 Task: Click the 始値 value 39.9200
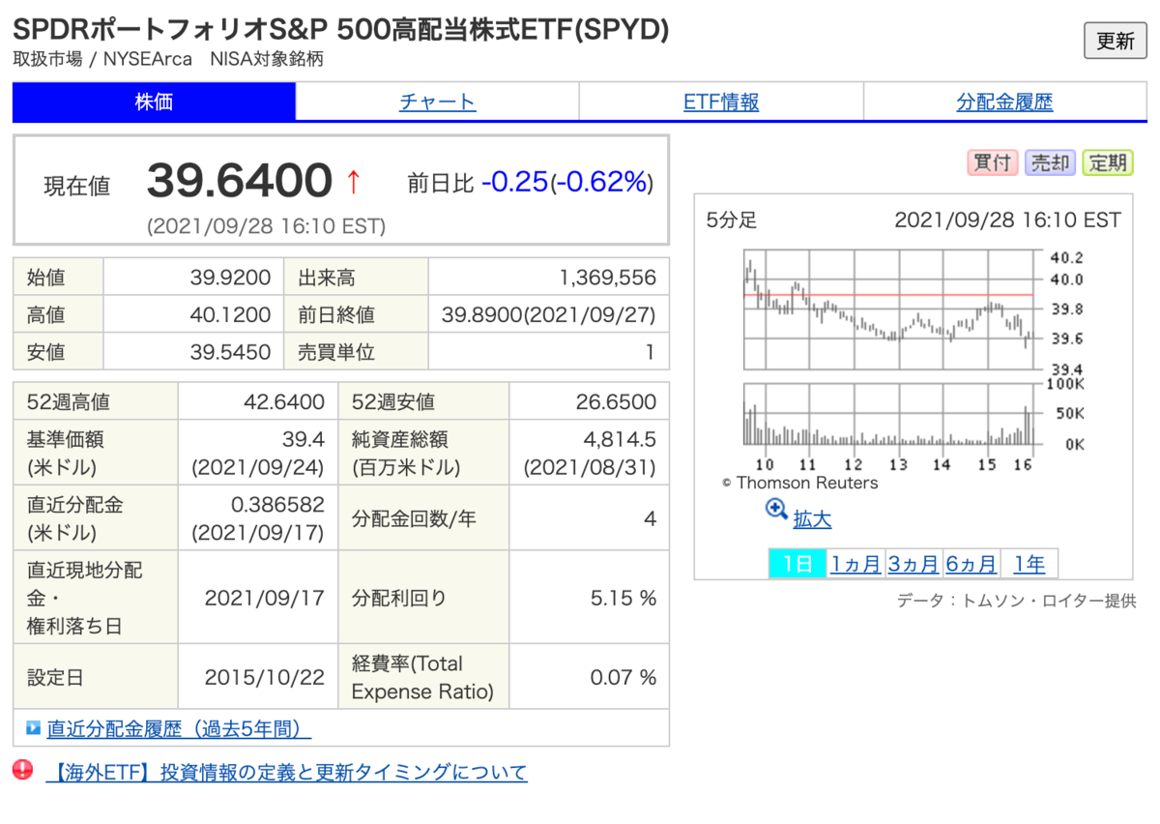tap(230, 279)
